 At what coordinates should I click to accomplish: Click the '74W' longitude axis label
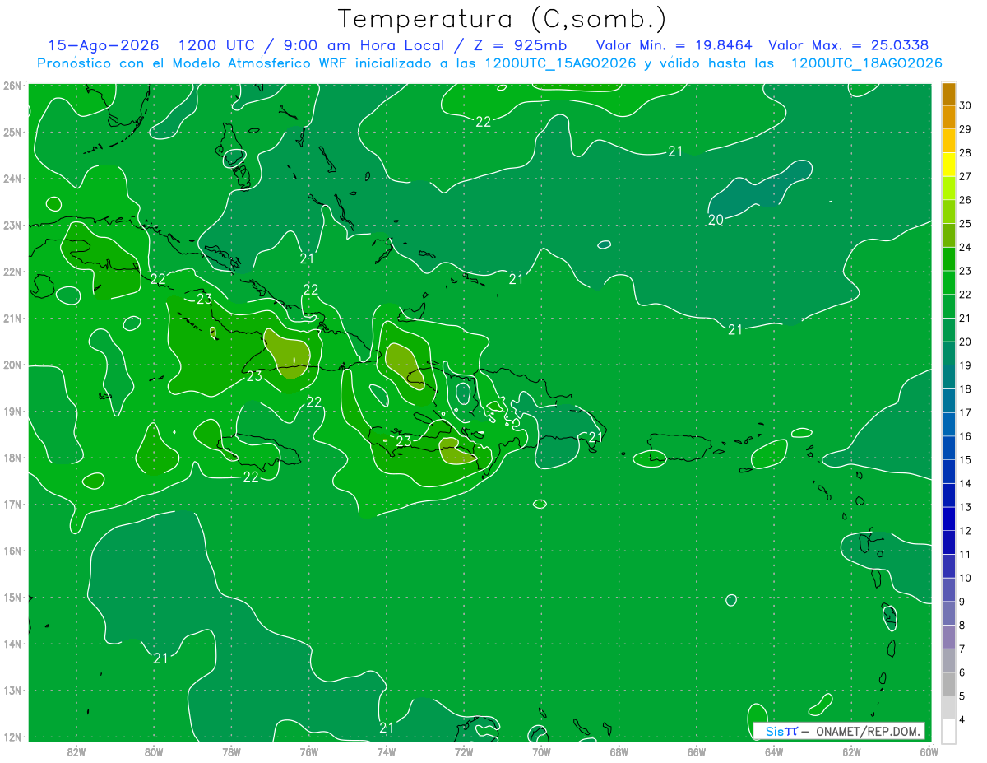pos(387,751)
